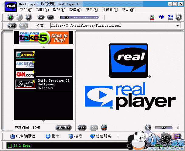Click the large real logo in video pane
185x151 pixels.
(x=128, y=60)
